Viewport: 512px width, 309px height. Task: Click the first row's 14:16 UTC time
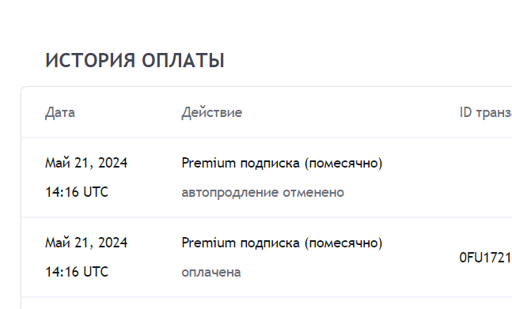77,192
